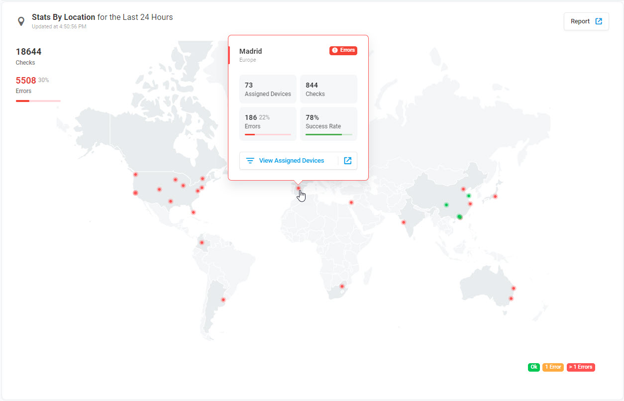Toggle the orange 1 Error legend filter
The width and height of the screenshot is (624, 401).
point(553,367)
